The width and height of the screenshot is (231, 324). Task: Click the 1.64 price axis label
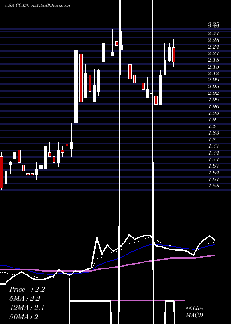click(x=213, y=173)
